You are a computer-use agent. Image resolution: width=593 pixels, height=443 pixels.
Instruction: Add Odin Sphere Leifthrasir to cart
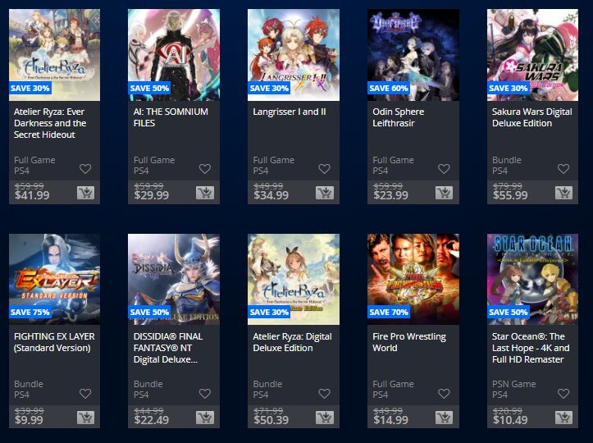coord(444,193)
